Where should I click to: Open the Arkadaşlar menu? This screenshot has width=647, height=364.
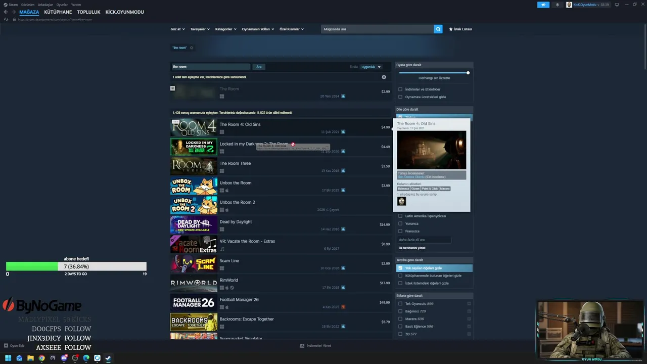pos(45,5)
